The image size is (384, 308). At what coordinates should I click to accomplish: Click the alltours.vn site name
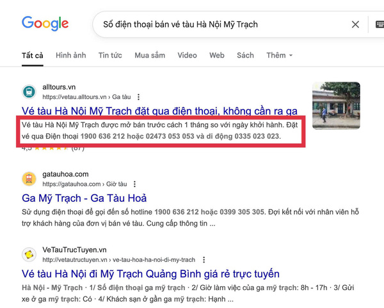coord(59,87)
